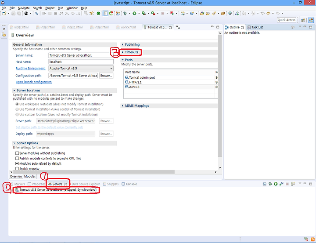
Task: Click the highlighted Toggle Mark Occurrences icon
Action: 105,13
